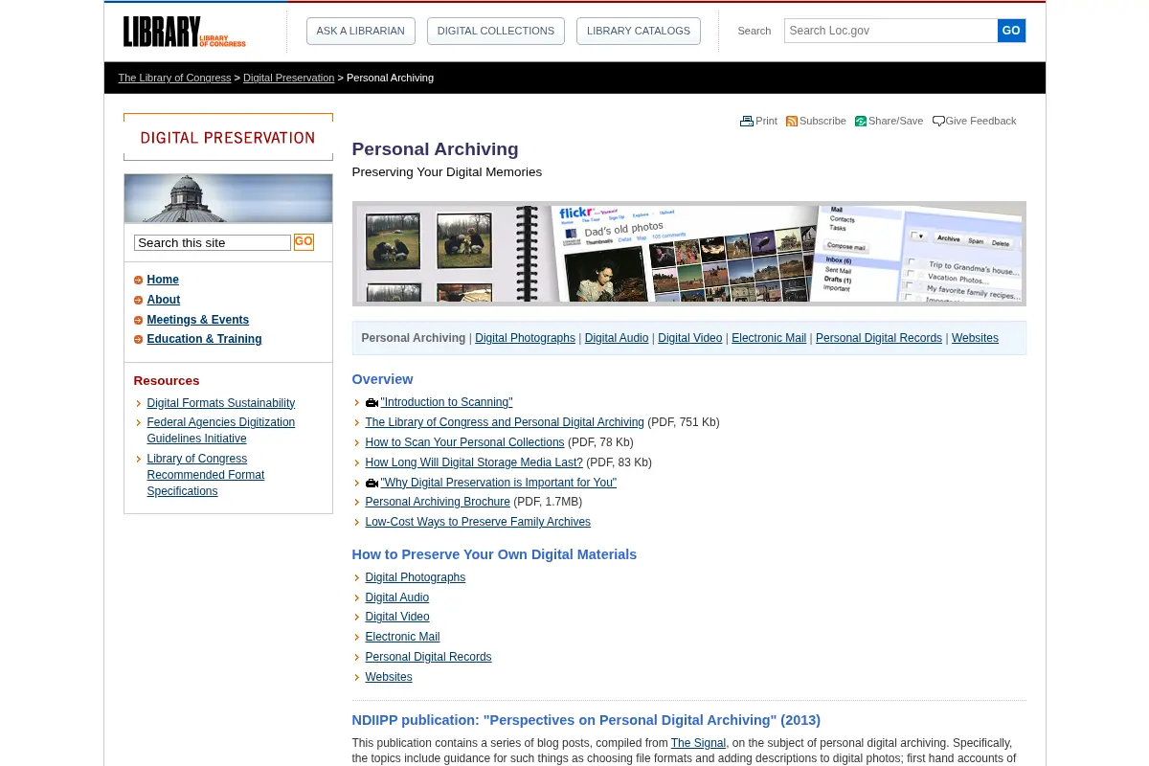Select Digital Video in section nav bar
This screenshot has height=766, width=1149.
tap(690, 338)
